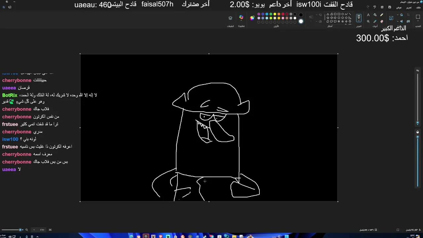This screenshot has height=238, width=423.
Task: Undo the last stroke
Action: tap(375, 7)
